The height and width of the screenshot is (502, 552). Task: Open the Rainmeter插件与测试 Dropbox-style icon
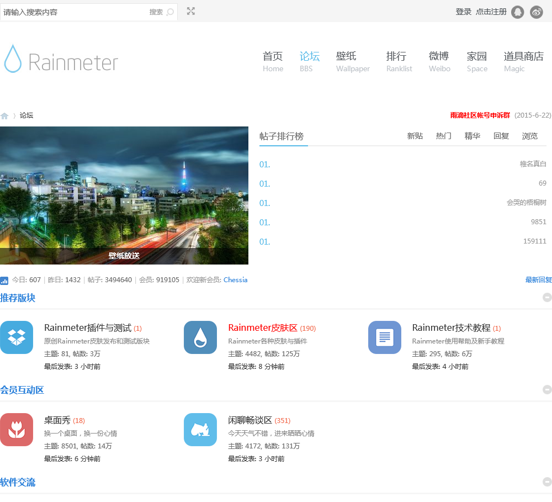(17, 337)
